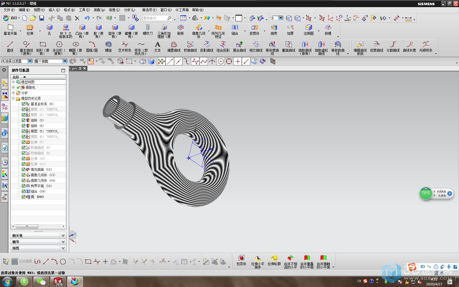Open the 文件 menu
Viewport: 459px width, 287px height.
9,10
